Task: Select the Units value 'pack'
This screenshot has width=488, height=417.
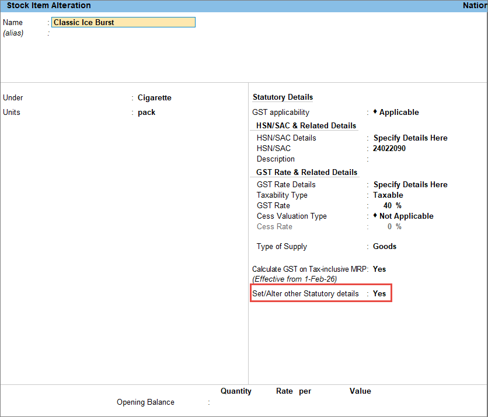Action: [147, 112]
